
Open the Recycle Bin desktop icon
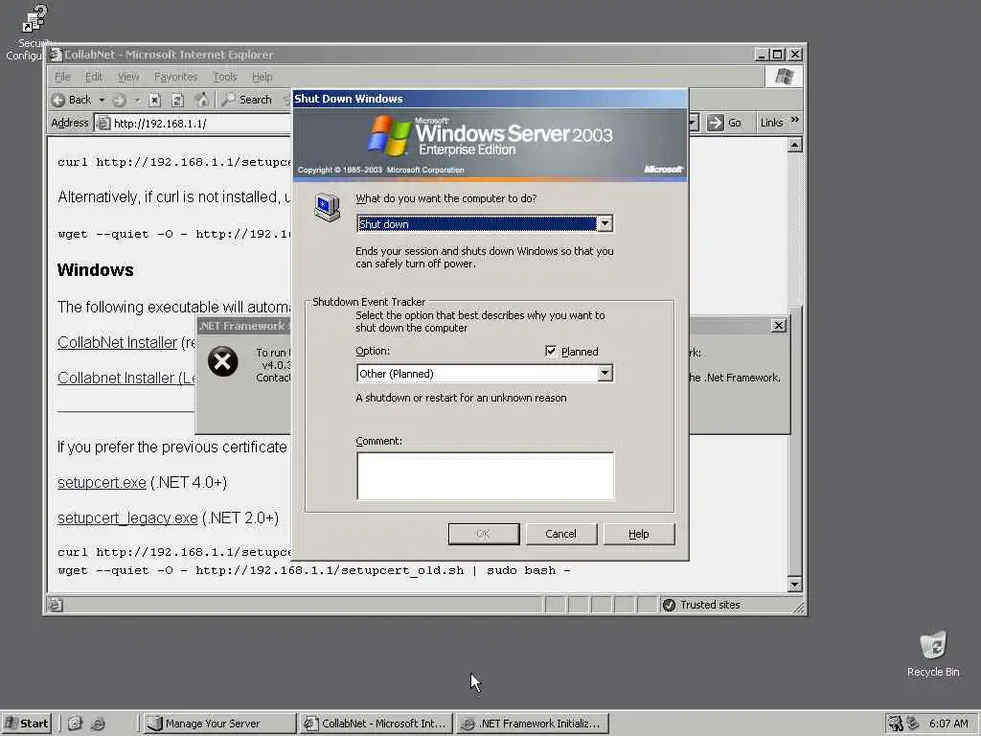[933, 654]
